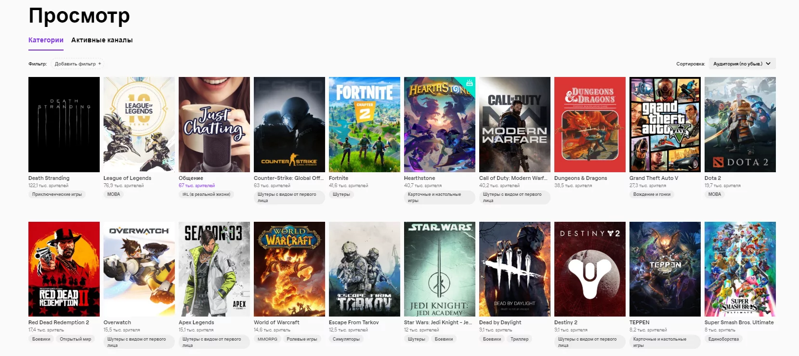The height and width of the screenshot is (356, 799).
Task: Open the Call of Duty Modern Warfare cover
Action: [x=515, y=125]
